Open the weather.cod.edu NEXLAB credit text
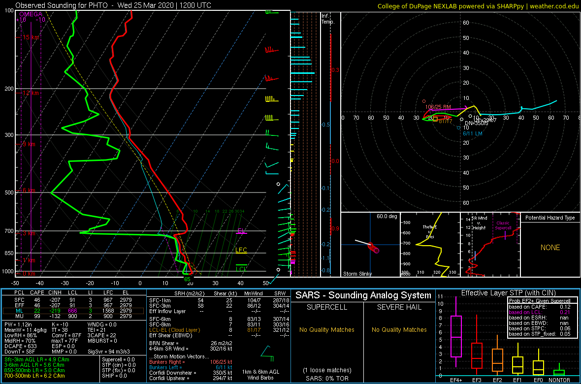 tap(478, 5)
